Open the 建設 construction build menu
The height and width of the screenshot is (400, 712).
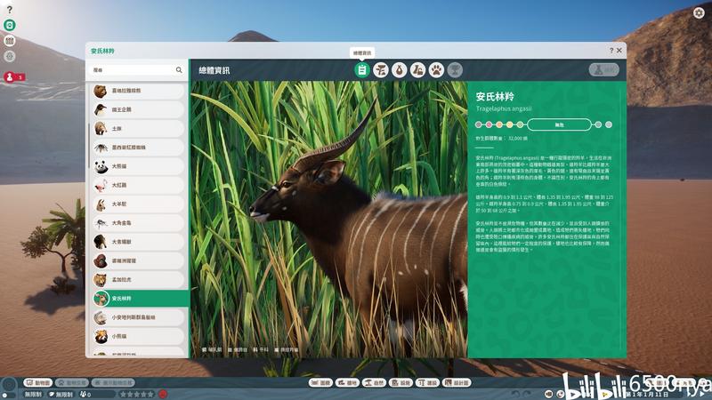(427, 383)
